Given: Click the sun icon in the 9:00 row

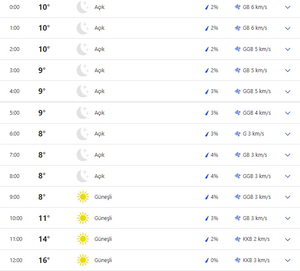Looking at the screenshot, I should (x=82, y=197).
